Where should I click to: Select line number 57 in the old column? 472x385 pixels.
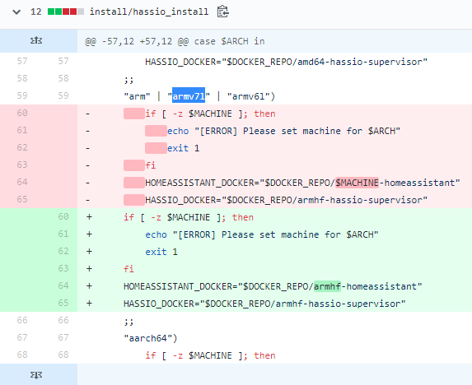[x=22, y=62]
